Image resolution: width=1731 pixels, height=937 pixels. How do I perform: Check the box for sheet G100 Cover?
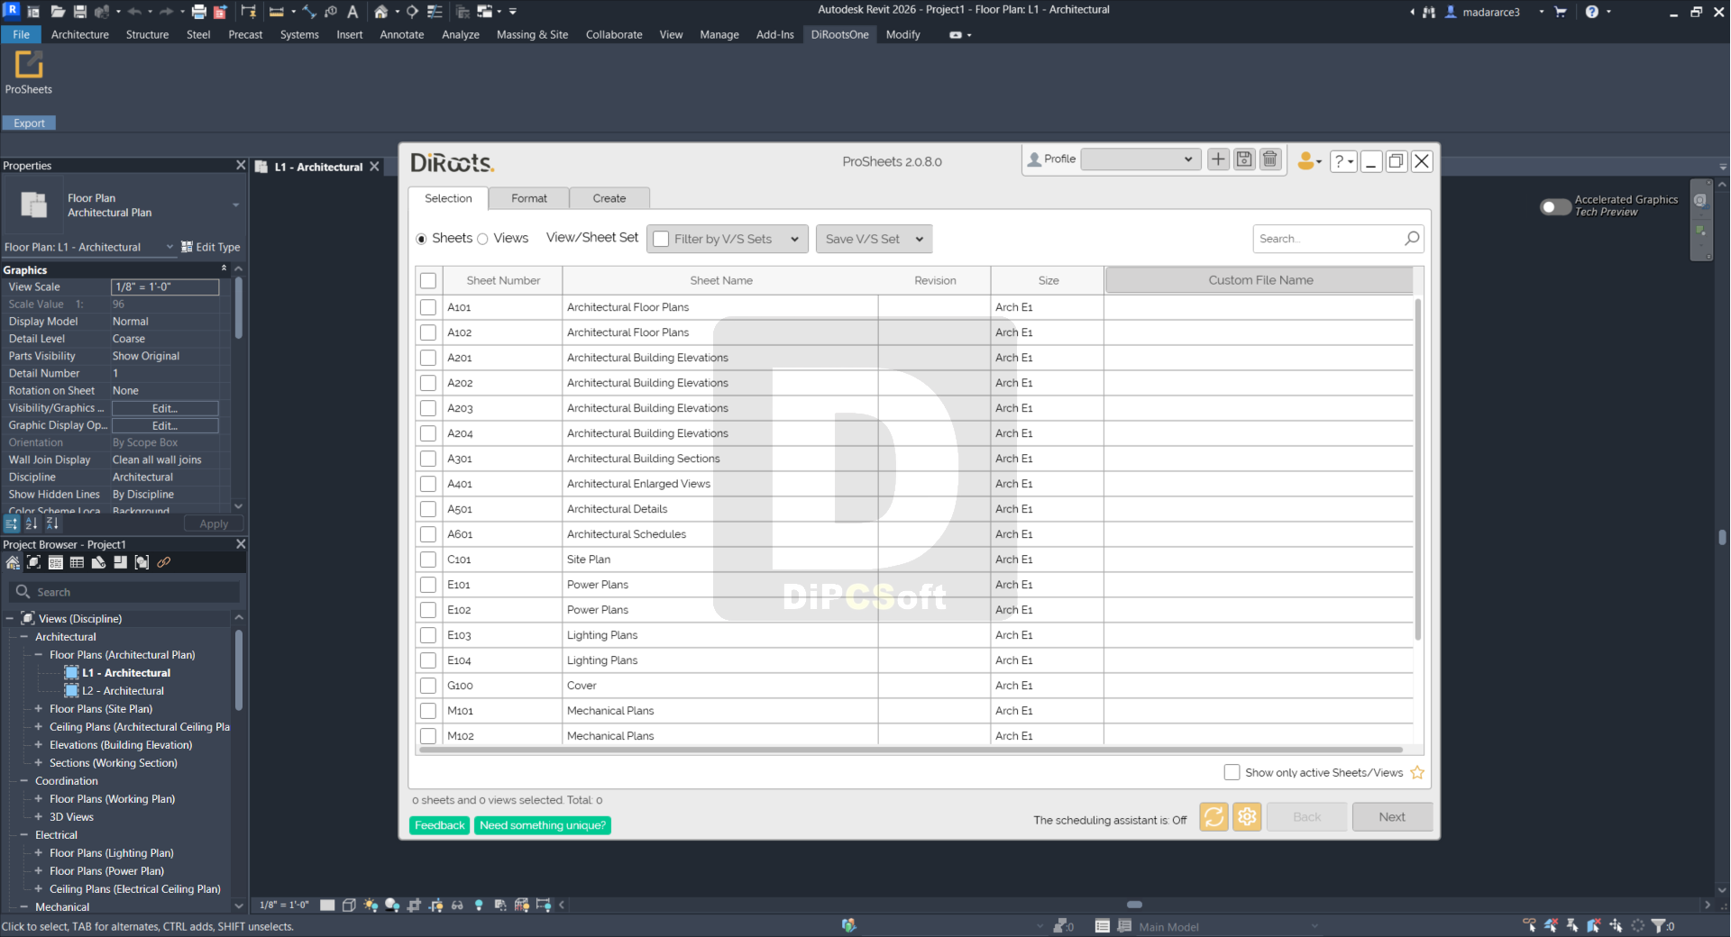point(428,686)
